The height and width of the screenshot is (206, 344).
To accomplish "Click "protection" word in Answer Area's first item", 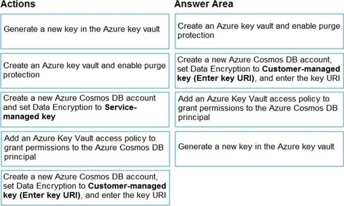I will [x=196, y=35].
